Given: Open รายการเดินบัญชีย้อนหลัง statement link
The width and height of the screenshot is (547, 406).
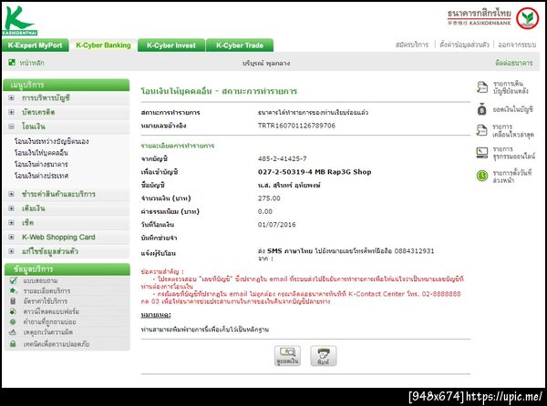Looking at the screenshot, I should pyautogui.click(x=511, y=87).
